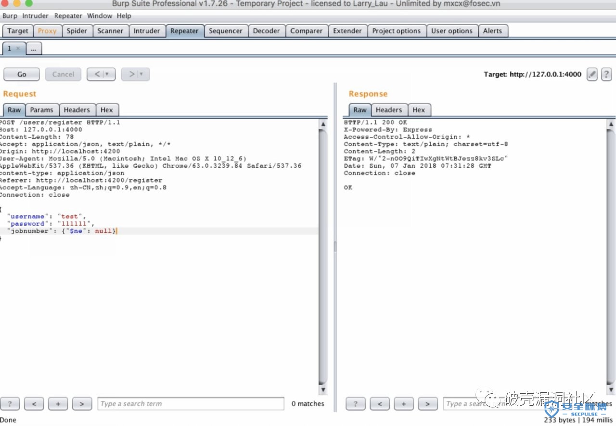Click request search previous match button
The width and height of the screenshot is (616, 426).
pos(34,404)
